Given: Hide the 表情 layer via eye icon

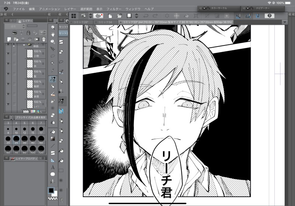Looking at the screenshot, I should point(8,94).
